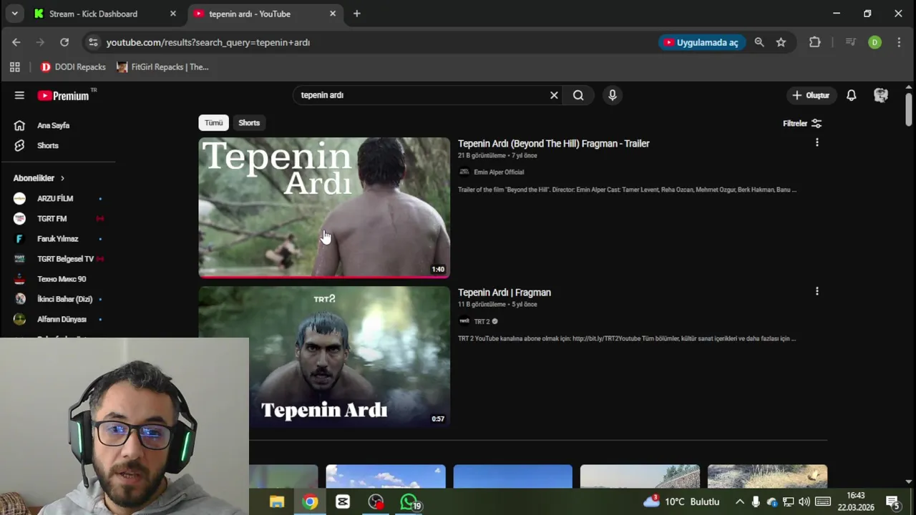
Task: Open the DODI Repacks bookmark
Action: click(x=73, y=67)
